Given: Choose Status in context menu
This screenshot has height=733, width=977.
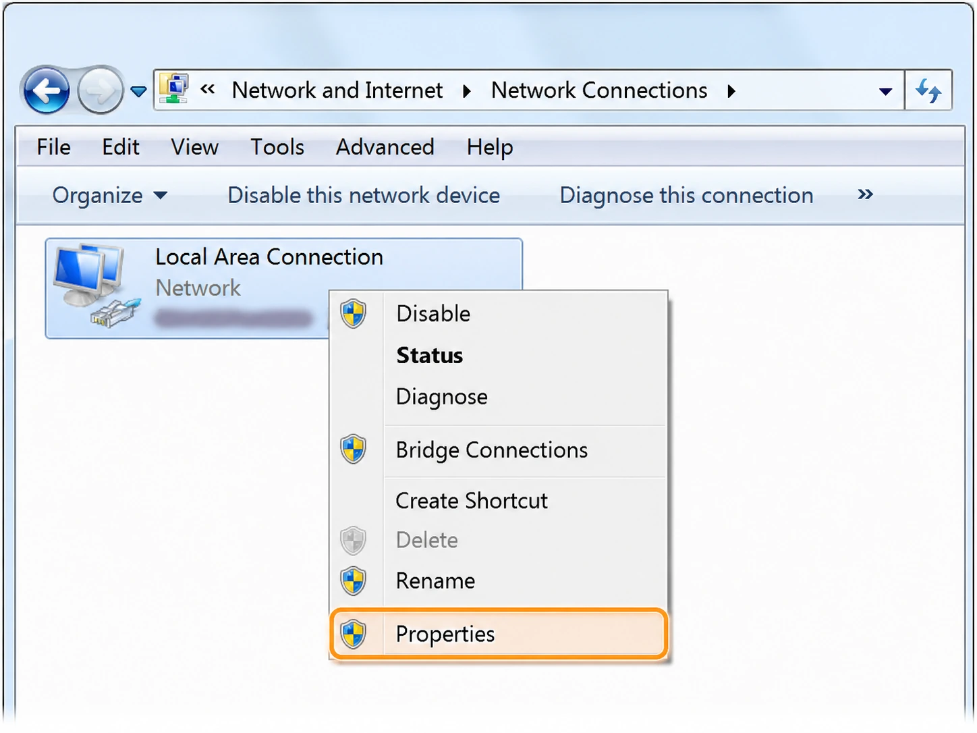Looking at the screenshot, I should coord(499,356).
